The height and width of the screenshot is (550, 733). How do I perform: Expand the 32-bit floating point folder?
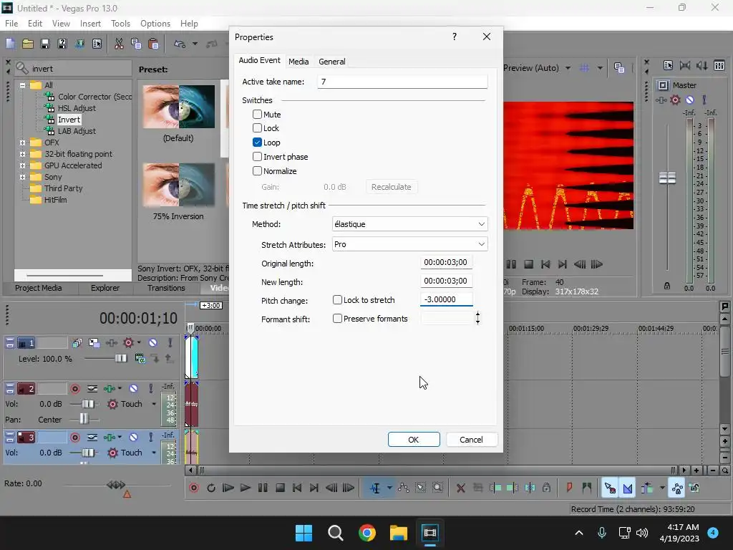pos(22,154)
